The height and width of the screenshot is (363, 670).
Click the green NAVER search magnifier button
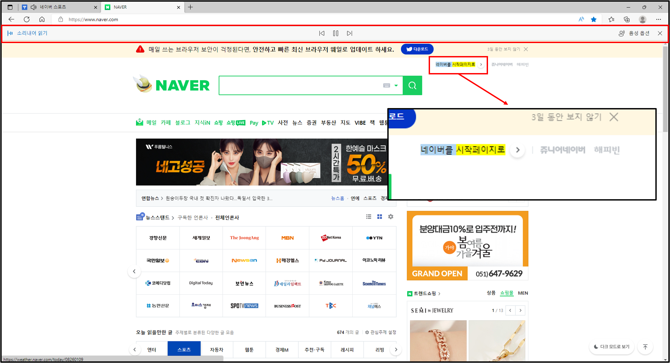click(x=412, y=85)
